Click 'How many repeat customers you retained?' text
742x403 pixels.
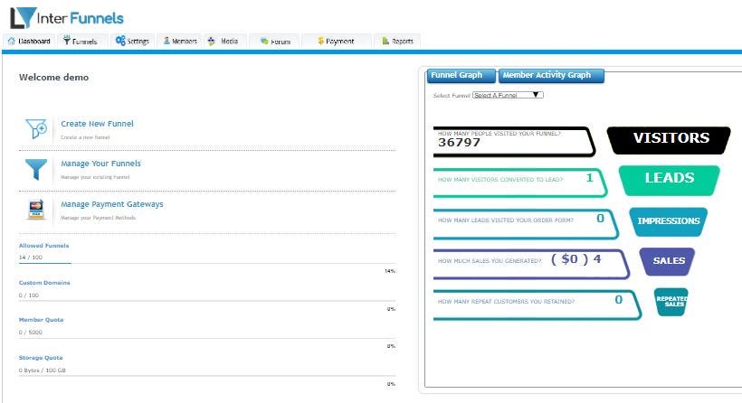click(x=507, y=302)
